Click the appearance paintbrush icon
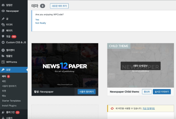The image size is (176, 119). point(3,70)
